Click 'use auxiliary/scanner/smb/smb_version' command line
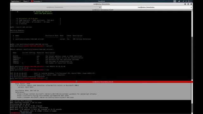This screenshot has height=114, width=203. 29,44
